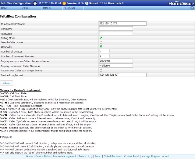Screen dimensions: 195x159
Task: Submit the configuration form
Action: [x=7, y=83]
